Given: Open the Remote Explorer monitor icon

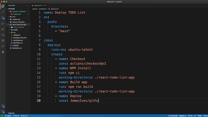Looking at the screenshot, I should tap(3, 35).
